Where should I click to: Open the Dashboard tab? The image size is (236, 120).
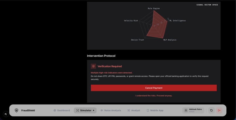(62, 110)
